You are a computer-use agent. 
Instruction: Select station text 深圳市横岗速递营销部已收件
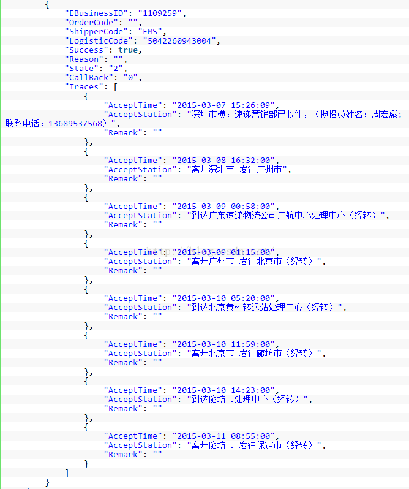[x=247, y=115]
